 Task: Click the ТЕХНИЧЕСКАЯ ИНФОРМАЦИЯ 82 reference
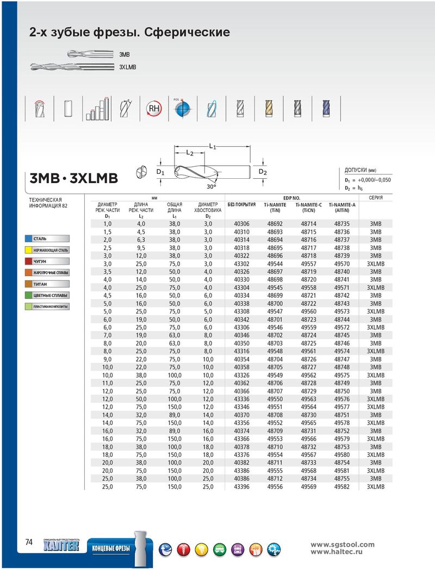click(x=48, y=203)
